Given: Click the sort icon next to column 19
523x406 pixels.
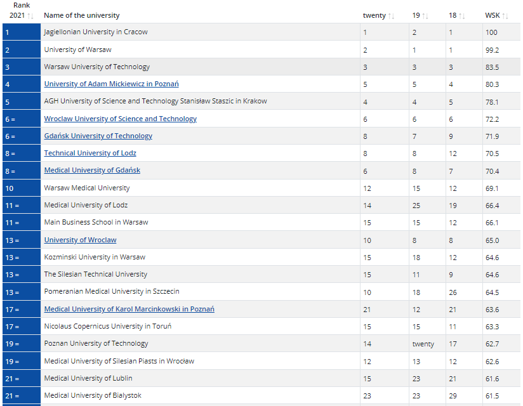Looking at the screenshot, I should [425, 16].
